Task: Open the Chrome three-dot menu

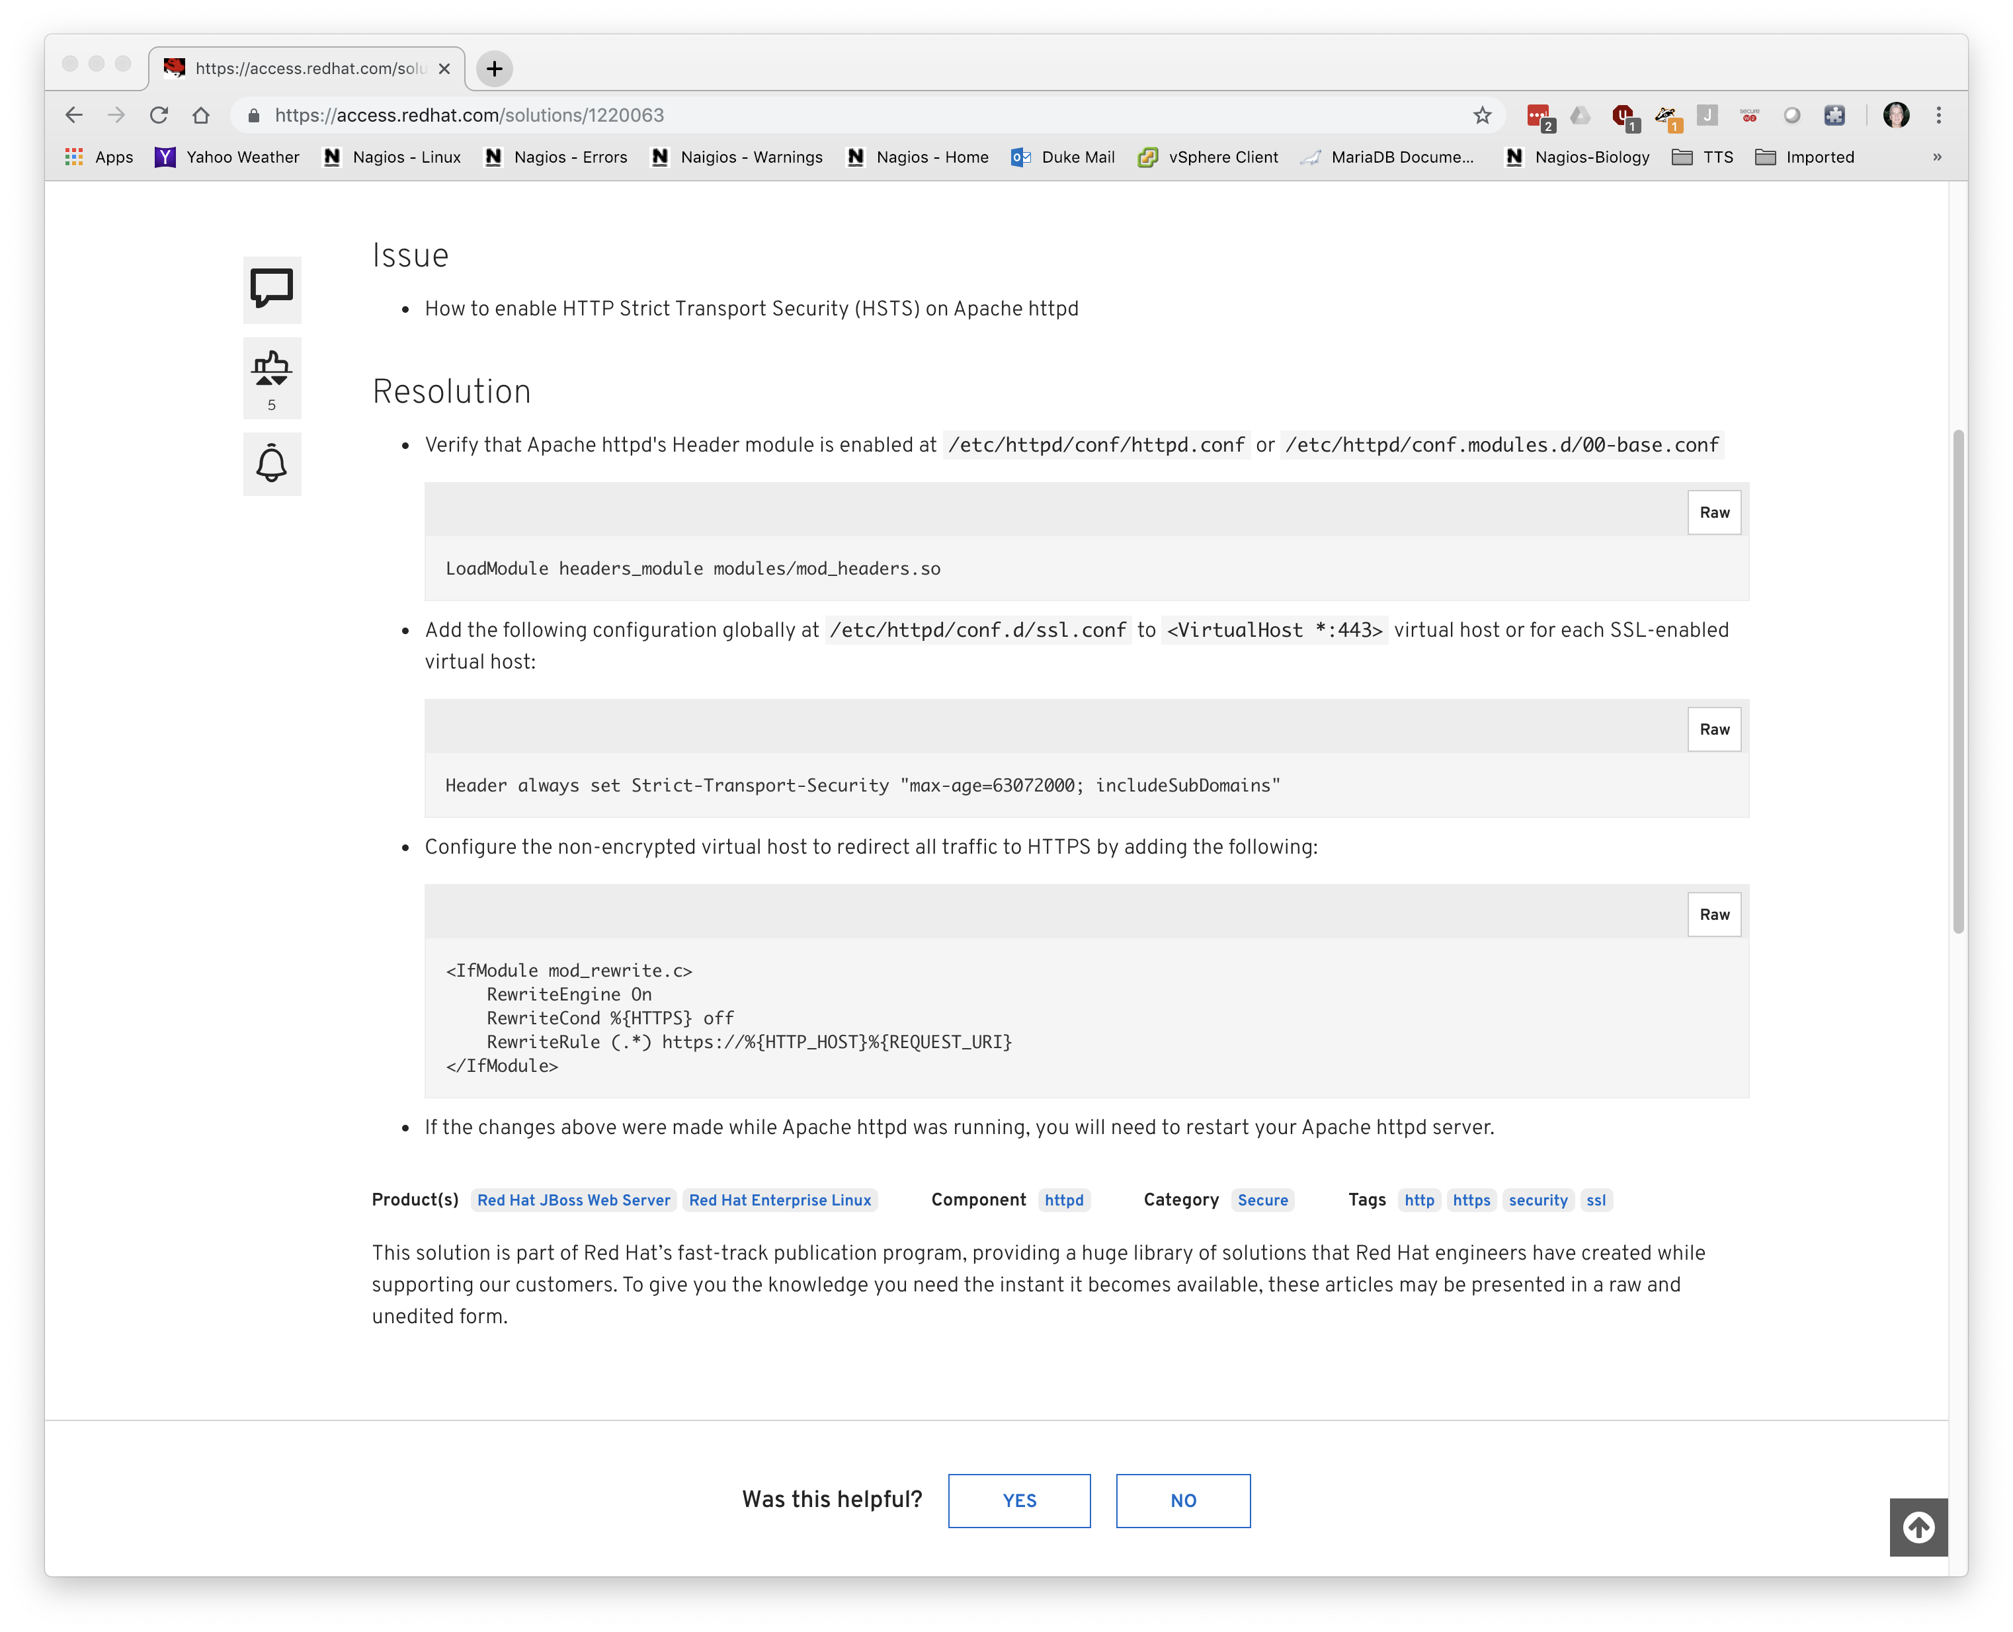Action: coord(1939,114)
